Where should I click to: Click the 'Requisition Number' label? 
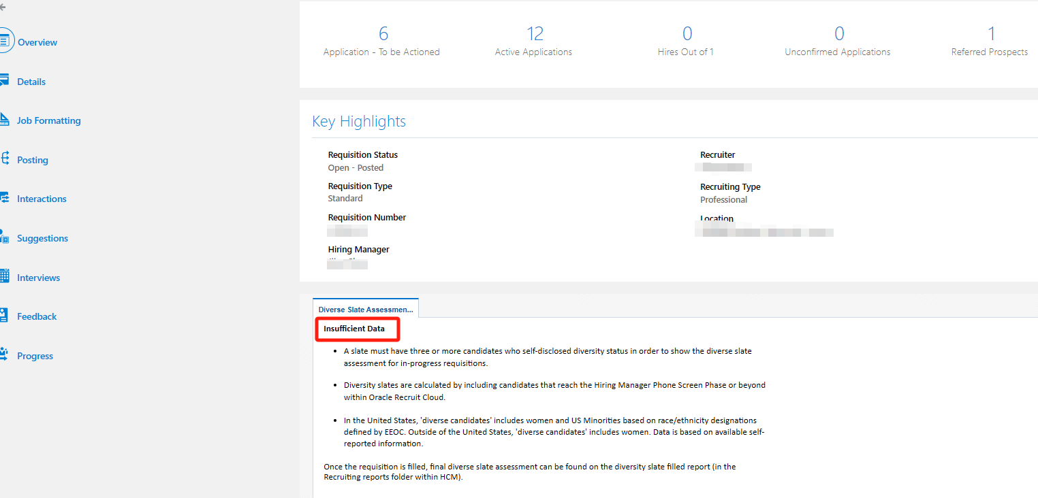point(367,218)
